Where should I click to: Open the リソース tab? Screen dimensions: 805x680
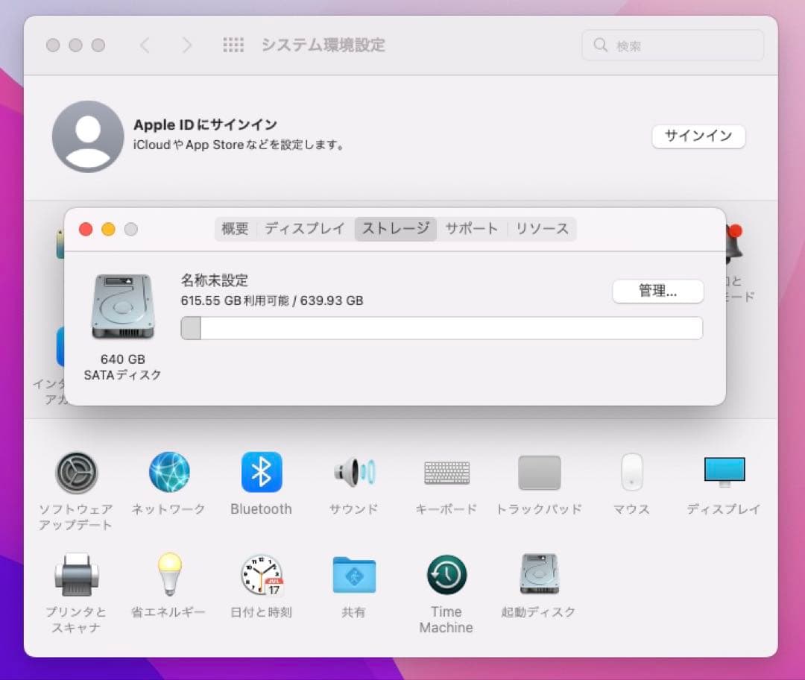[x=543, y=229]
